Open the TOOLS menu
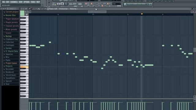The image size is (196, 110). click(33, 2)
